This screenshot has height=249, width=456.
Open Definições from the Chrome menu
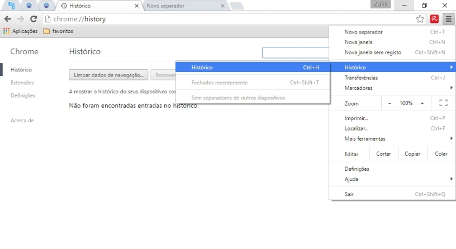(392, 169)
